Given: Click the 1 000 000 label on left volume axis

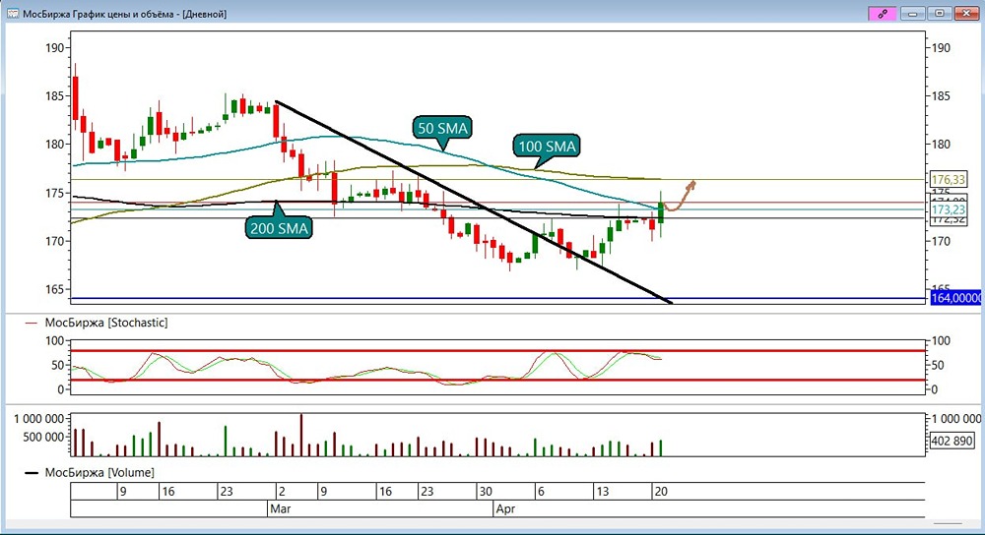Looking at the screenshot, I should point(39,419).
